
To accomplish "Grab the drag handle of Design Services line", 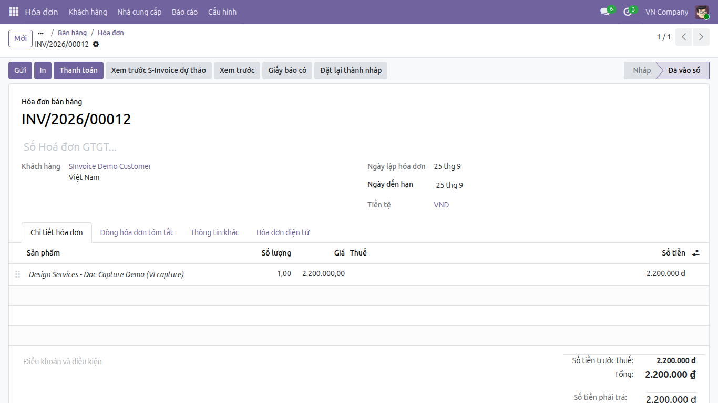I will [x=17, y=274].
